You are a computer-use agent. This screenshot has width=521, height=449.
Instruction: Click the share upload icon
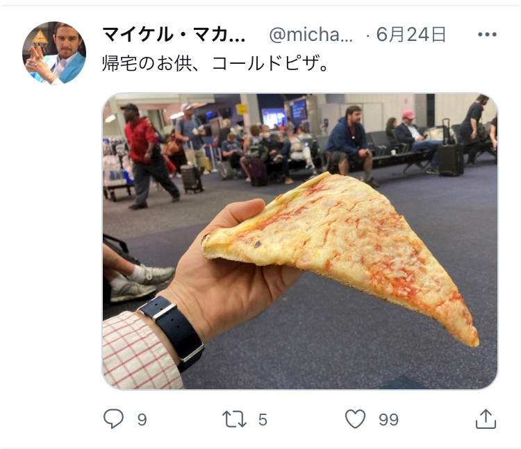coord(486,418)
